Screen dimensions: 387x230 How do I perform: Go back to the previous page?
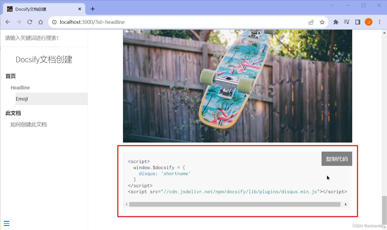coord(8,22)
